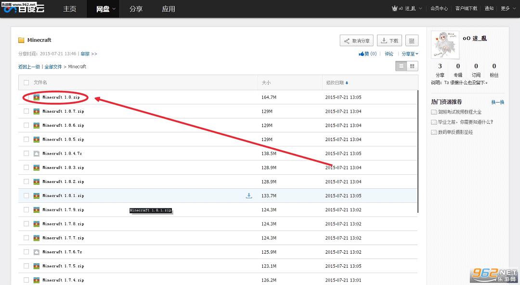Click the crown member icon by username
Image resolution: width=520 pixels, height=285 pixels.
point(395,8)
